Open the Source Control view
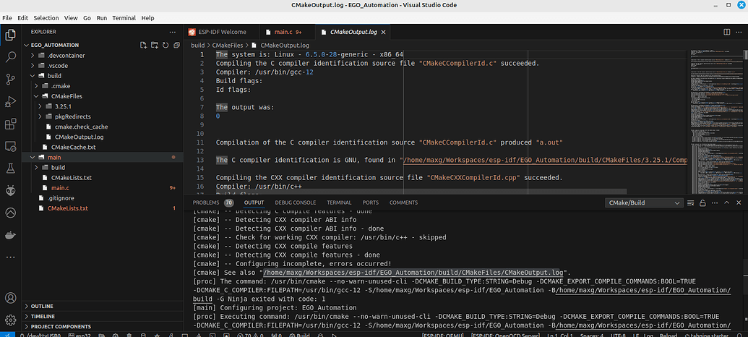 [11, 79]
